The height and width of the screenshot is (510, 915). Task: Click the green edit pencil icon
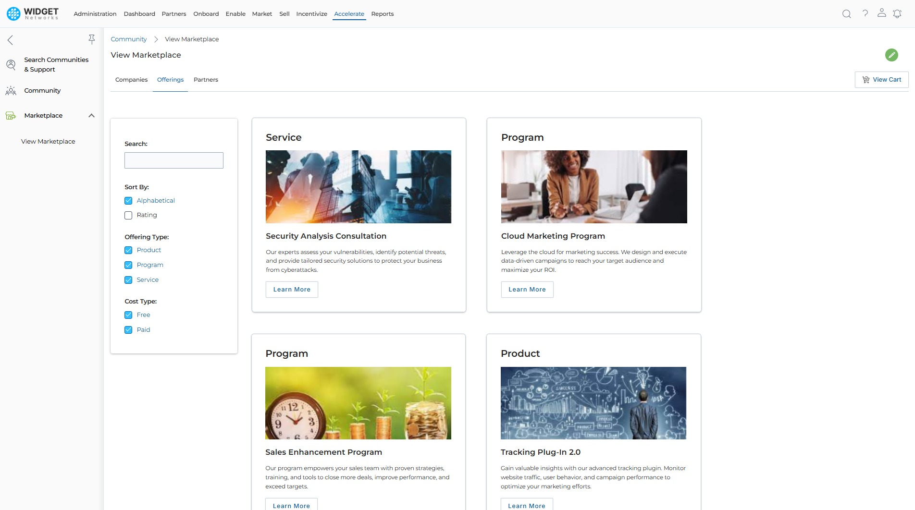(x=891, y=55)
